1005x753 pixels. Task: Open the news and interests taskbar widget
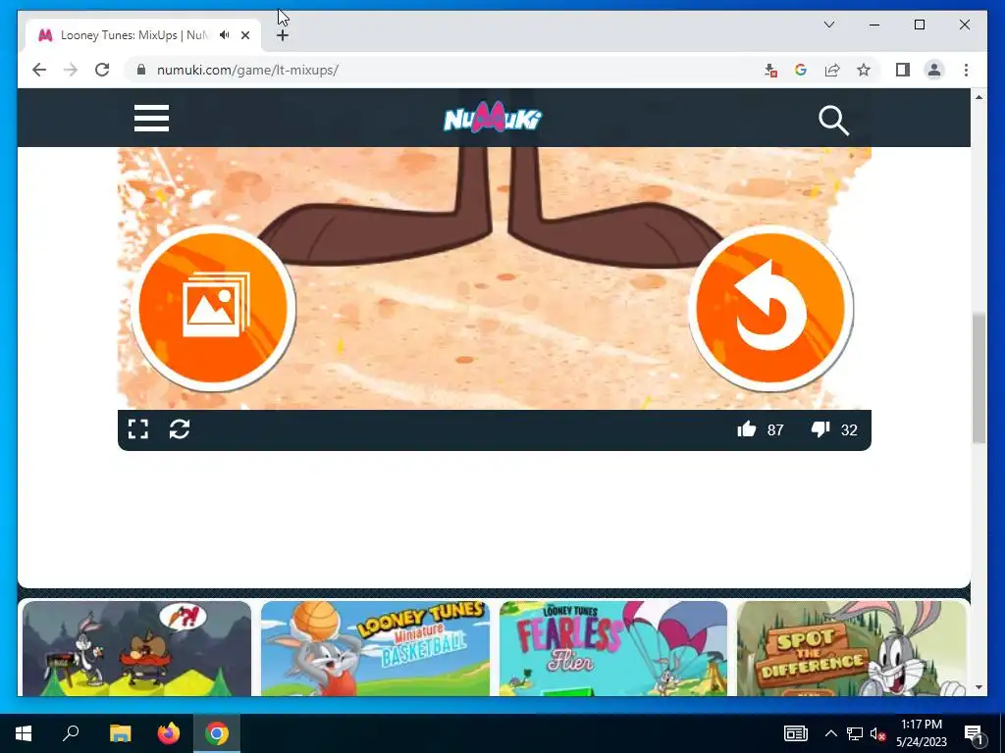[x=795, y=733]
